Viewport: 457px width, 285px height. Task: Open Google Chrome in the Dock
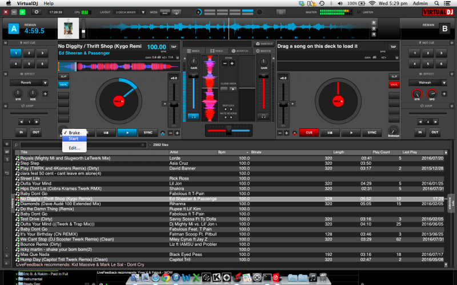pos(166,278)
